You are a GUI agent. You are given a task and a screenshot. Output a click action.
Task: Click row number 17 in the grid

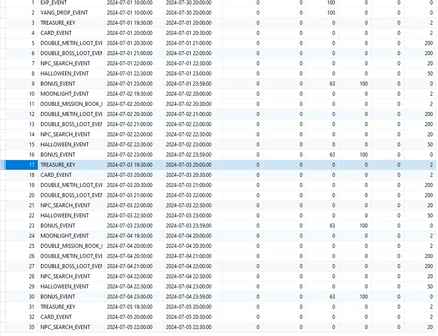tap(32, 165)
